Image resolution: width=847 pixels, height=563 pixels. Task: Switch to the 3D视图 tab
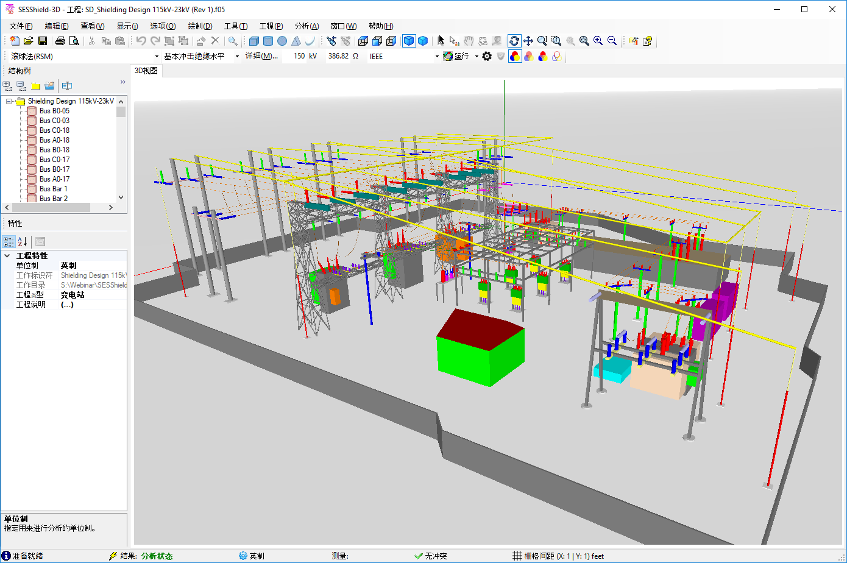click(146, 71)
